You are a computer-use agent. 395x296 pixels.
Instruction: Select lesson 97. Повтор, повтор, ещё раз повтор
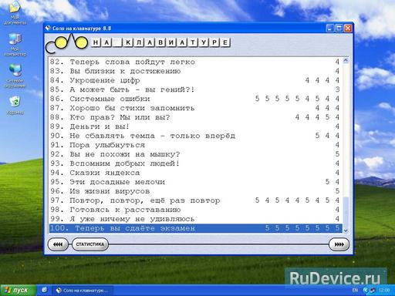coord(195,200)
